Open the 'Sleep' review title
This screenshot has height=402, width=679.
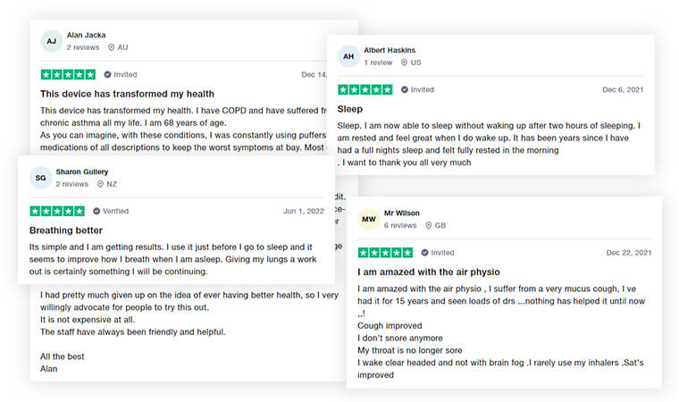[349, 108]
